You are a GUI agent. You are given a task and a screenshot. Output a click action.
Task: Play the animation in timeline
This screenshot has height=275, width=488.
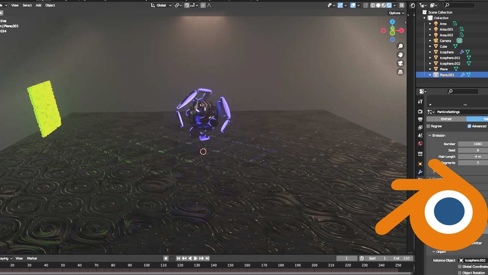click(x=196, y=259)
